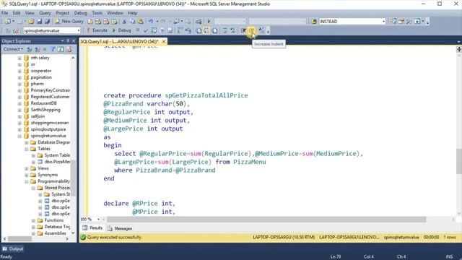
Task: Switch output to Results to Grid
Action: (x=206, y=30)
